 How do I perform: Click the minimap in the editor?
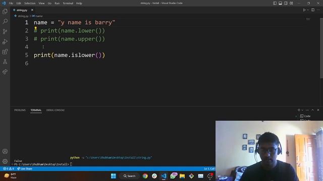coord(308,19)
